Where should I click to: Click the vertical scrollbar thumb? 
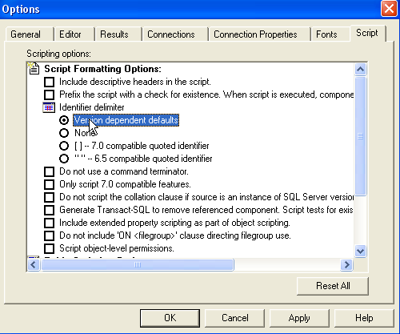click(x=361, y=136)
